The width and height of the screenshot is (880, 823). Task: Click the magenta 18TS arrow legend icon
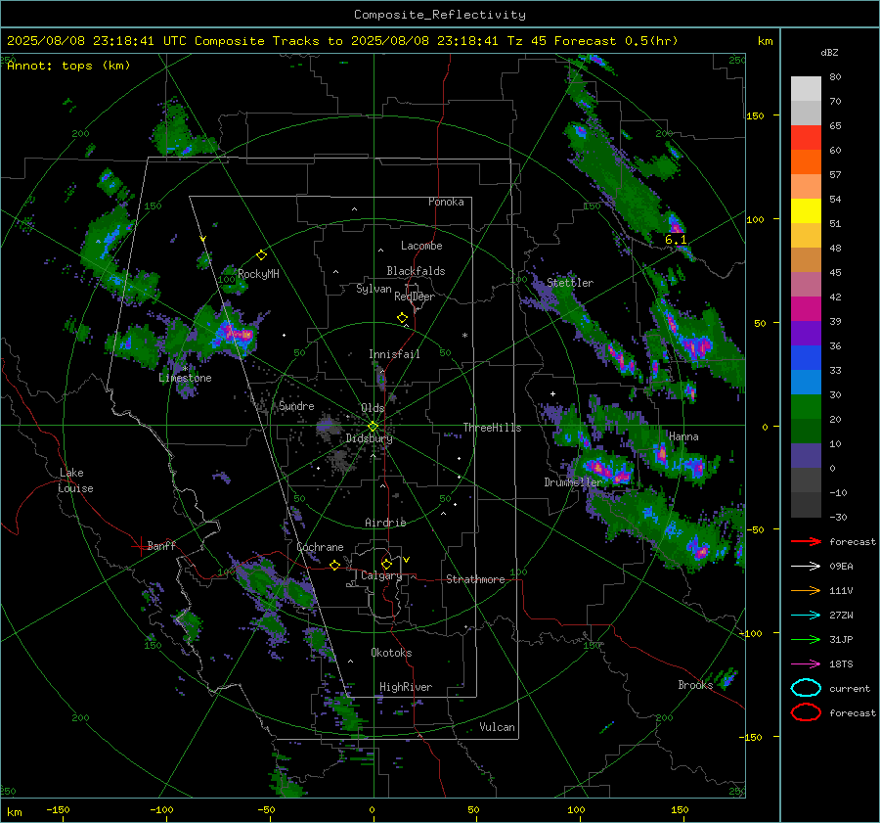(x=806, y=664)
